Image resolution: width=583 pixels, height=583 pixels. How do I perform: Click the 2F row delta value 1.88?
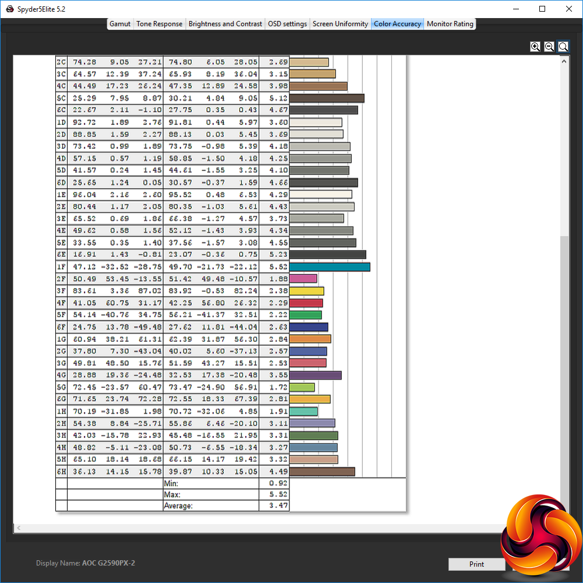tap(278, 279)
